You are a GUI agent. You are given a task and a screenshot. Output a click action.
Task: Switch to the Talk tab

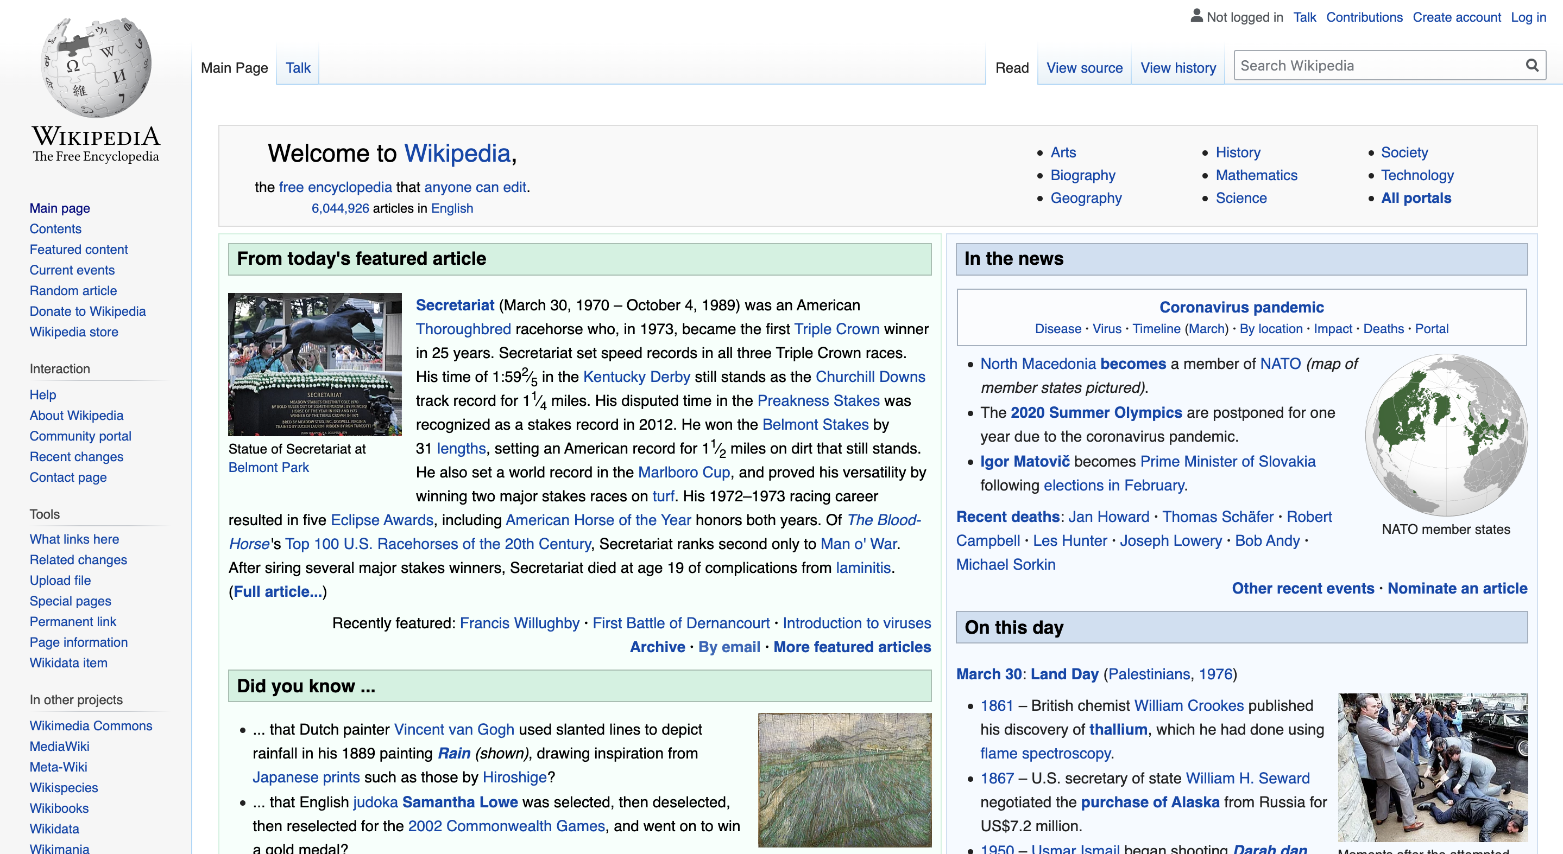pos(298,68)
